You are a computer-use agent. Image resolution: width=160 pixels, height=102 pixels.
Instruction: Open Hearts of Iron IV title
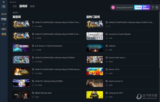116,81
